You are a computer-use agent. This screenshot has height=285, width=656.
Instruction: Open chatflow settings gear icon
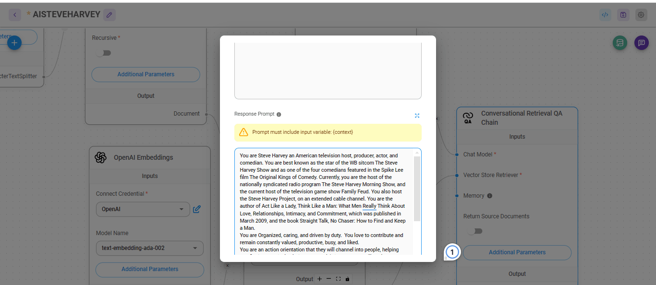pyautogui.click(x=641, y=15)
